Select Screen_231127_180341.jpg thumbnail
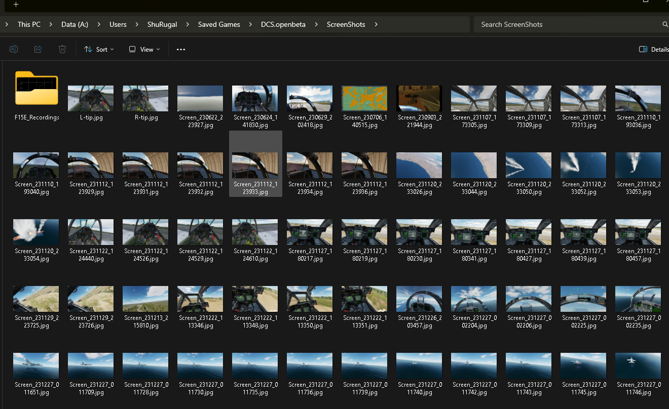 pos(474,232)
